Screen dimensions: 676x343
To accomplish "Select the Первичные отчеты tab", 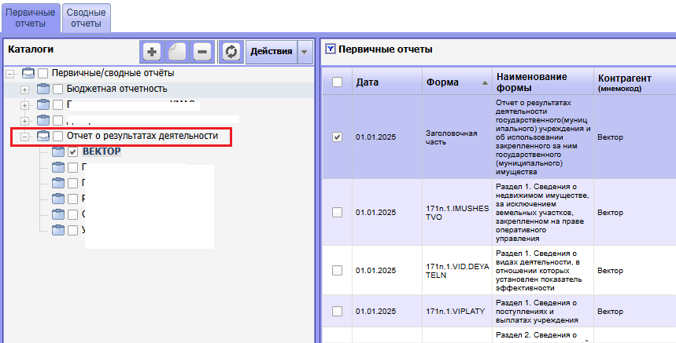I will point(31,17).
